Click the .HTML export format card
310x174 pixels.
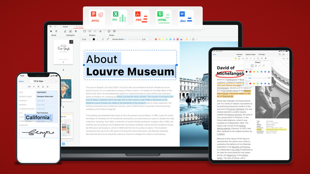(163, 17)
